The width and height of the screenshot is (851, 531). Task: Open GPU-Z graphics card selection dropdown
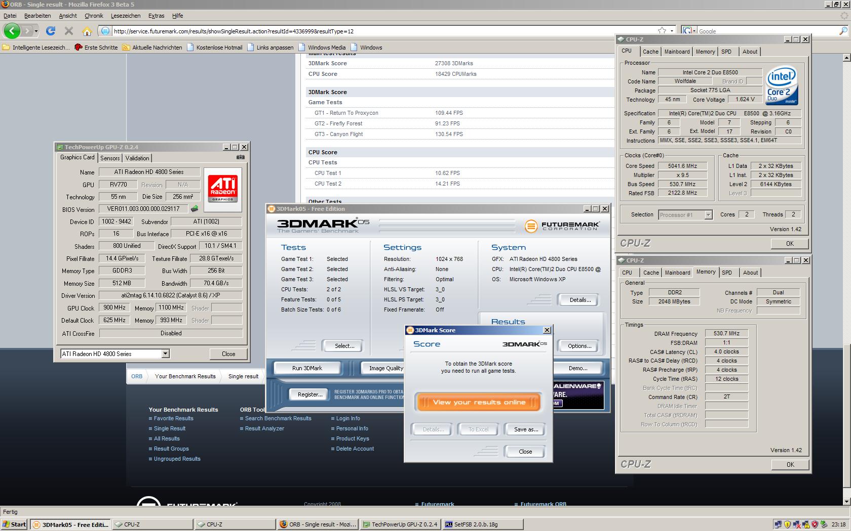click(x=165, y=353)
